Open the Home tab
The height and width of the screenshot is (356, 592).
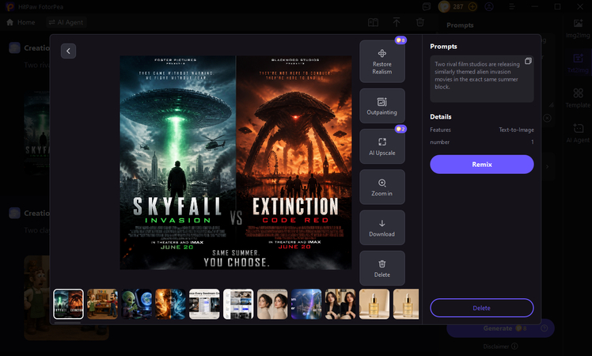[x=21, y=22]
